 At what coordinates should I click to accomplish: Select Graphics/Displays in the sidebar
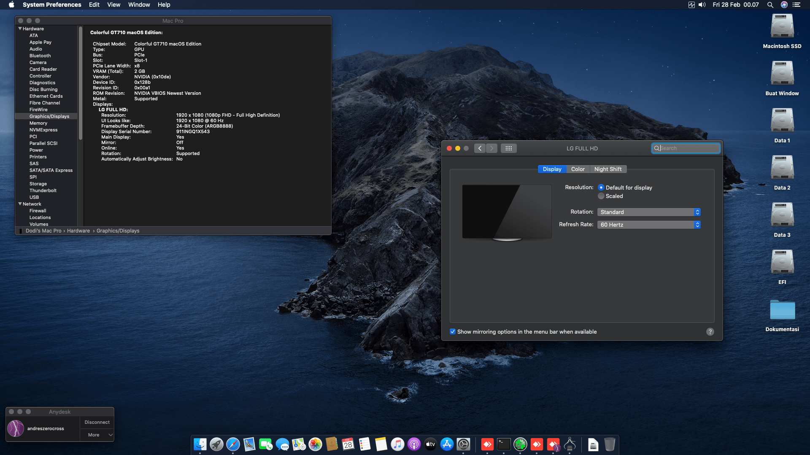pyautogui.click(x=49, y=116)
